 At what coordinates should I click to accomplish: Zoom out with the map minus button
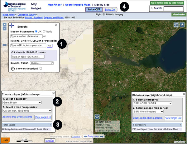(x=5, y=28)
